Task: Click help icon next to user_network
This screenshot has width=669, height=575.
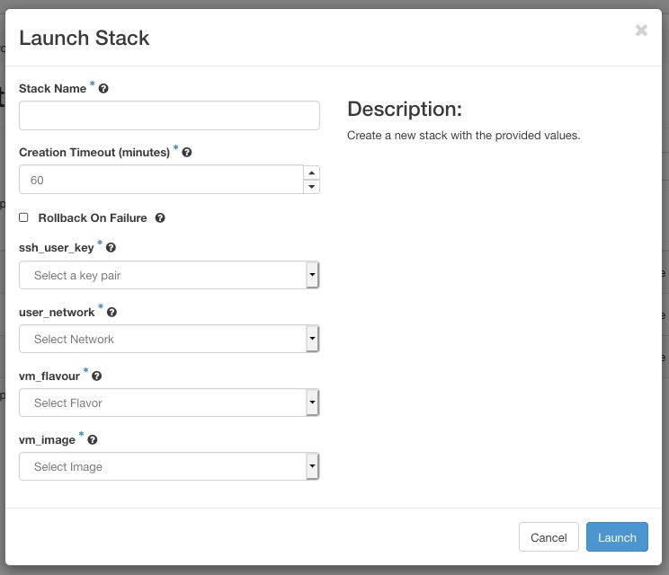Action: [x=111, y=313]
